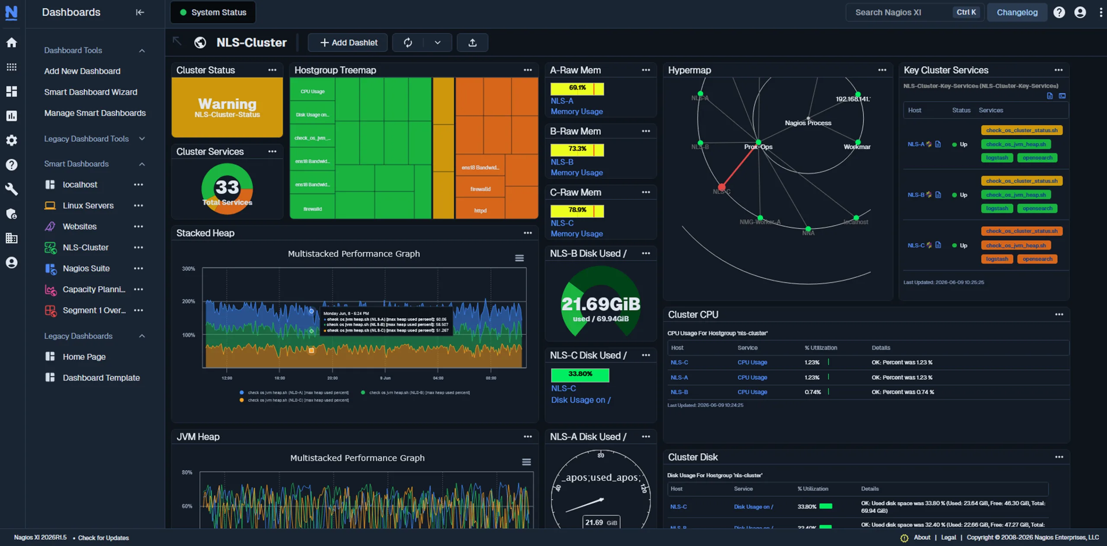The width and height of the screenshot is (1107, 546).
Task: Click the NLS-C 33.80% disk usage bar
Action: click(580, 375)
